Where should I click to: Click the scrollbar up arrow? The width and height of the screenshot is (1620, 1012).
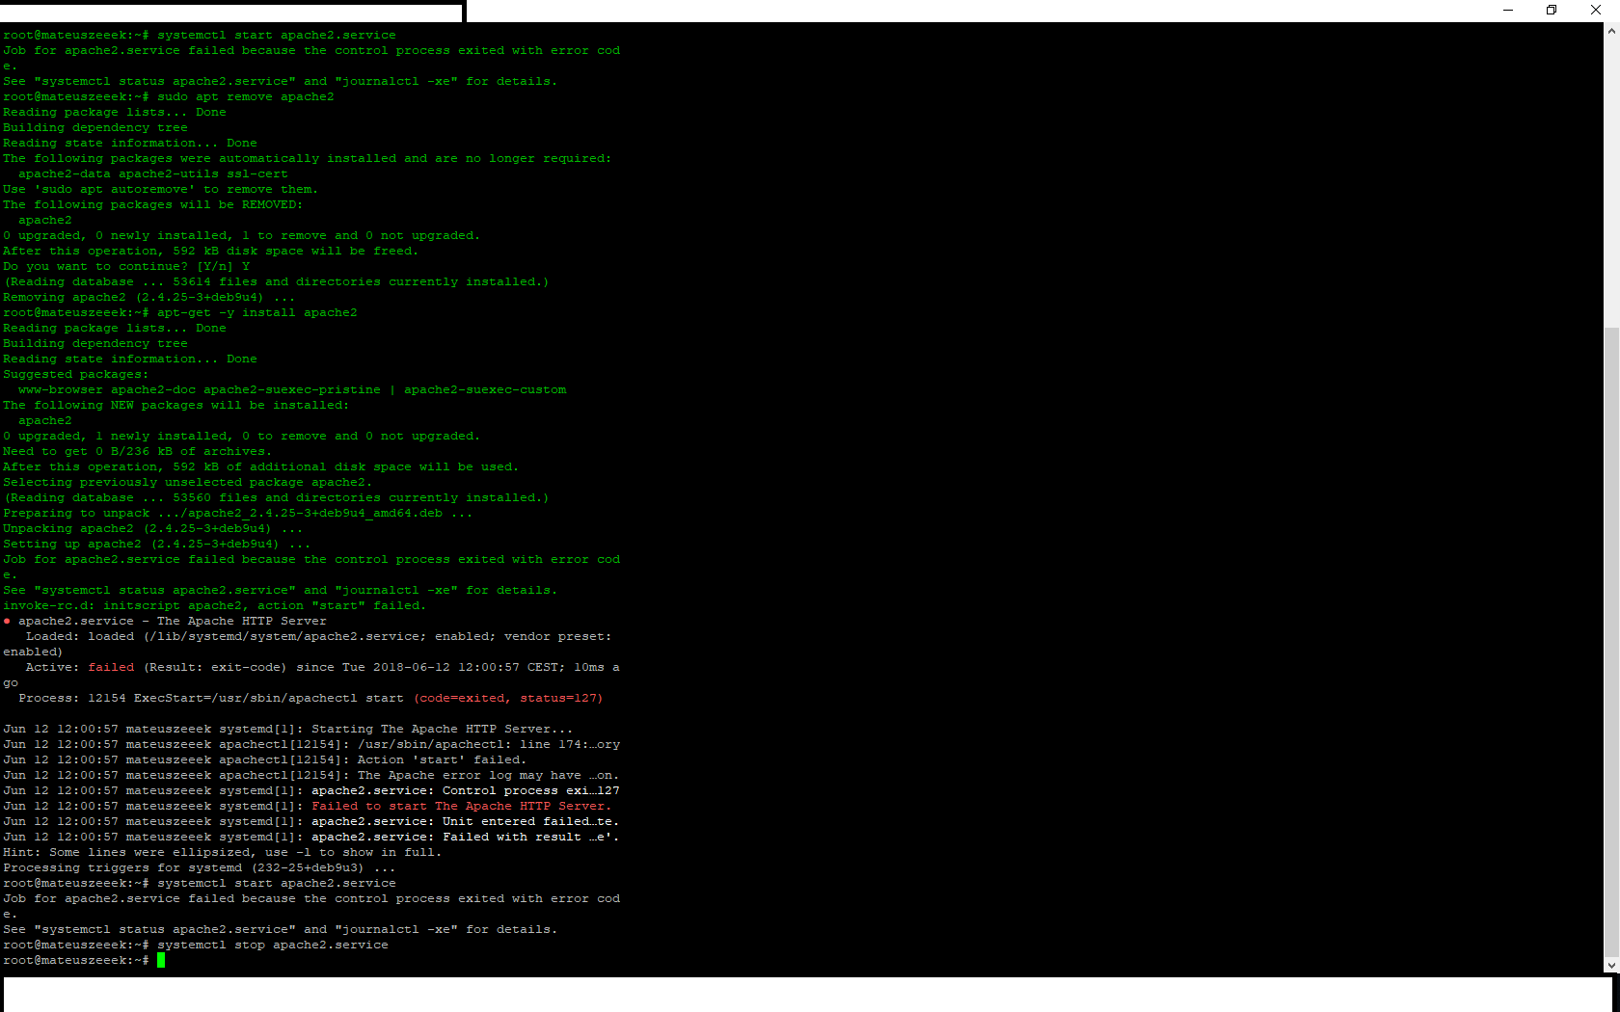(x=1611, y=31)
